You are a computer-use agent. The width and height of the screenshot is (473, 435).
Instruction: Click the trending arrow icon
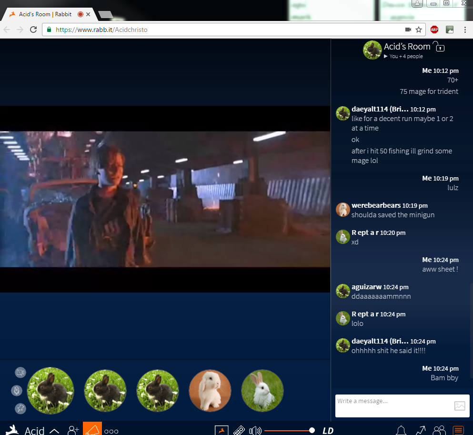pyautogui.click(x=420, y=430)
